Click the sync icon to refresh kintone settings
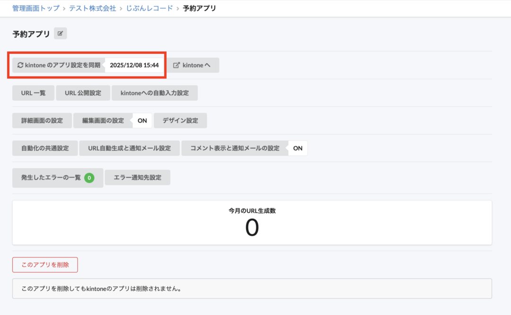Screen dimensions: 511x315 tap(20, 65)
